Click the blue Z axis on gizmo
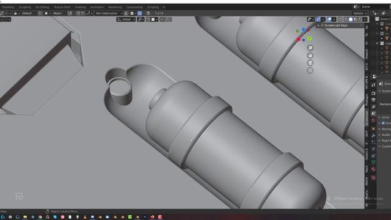 pos(304,29)
